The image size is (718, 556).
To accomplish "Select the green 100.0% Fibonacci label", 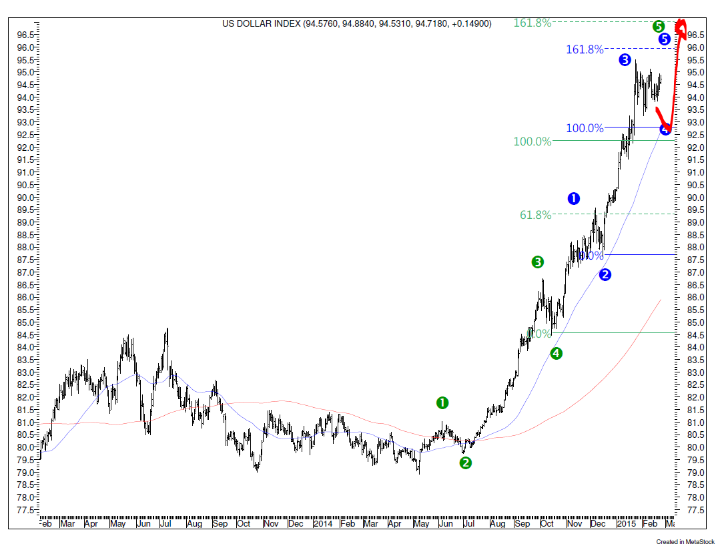I will (532, 142).
